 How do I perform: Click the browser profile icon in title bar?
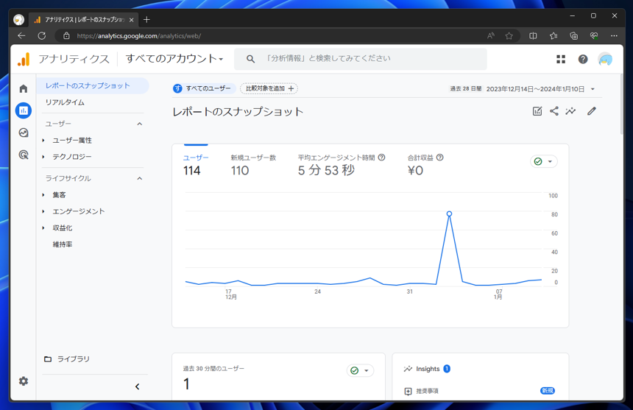(18, 19)
